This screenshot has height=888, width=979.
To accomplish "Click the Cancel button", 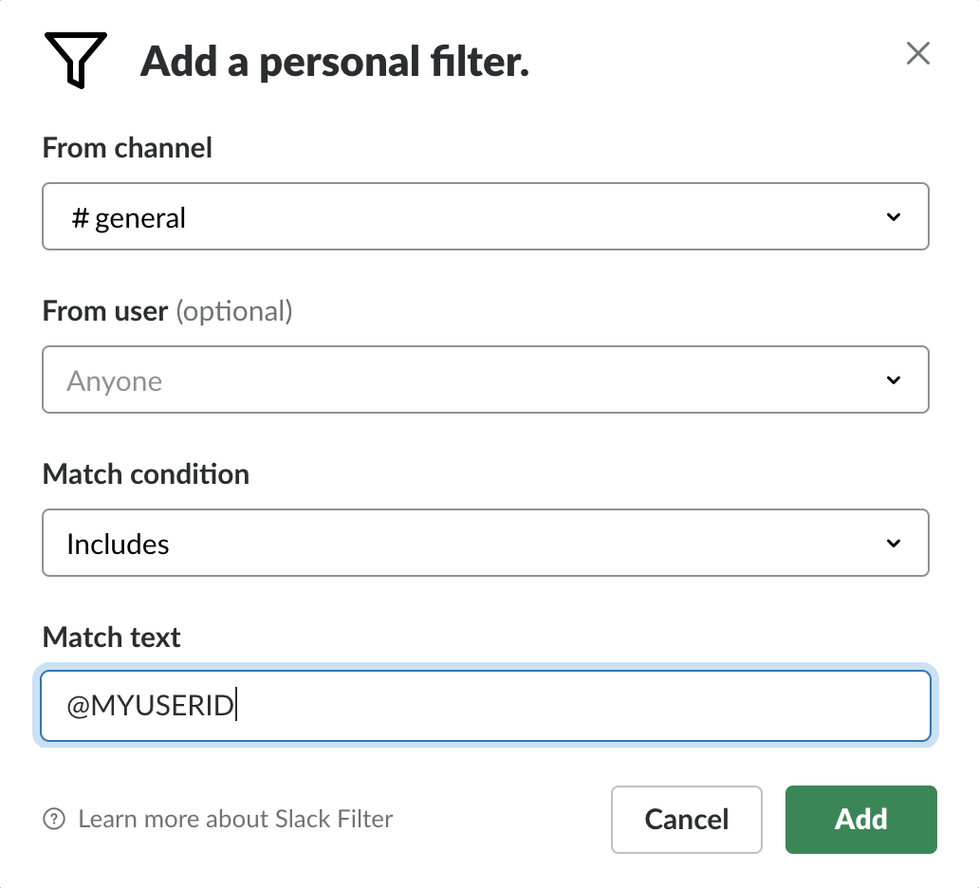I will tap(686, 819).
